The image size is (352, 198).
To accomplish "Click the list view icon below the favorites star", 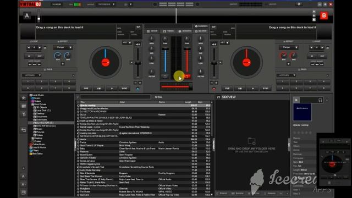I will point(24,106).
